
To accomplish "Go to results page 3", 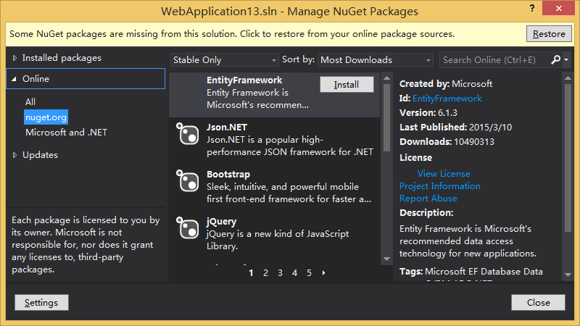I will pyautogui.click(x=280, y=273).
